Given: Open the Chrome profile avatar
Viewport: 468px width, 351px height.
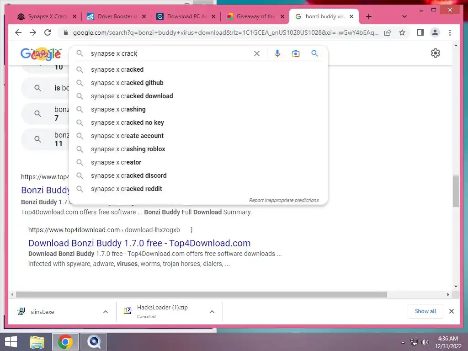Looking at the screenshot, I should point(435,32).
